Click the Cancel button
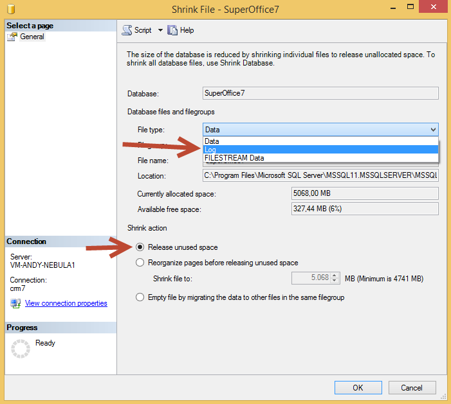 point(412,388)
